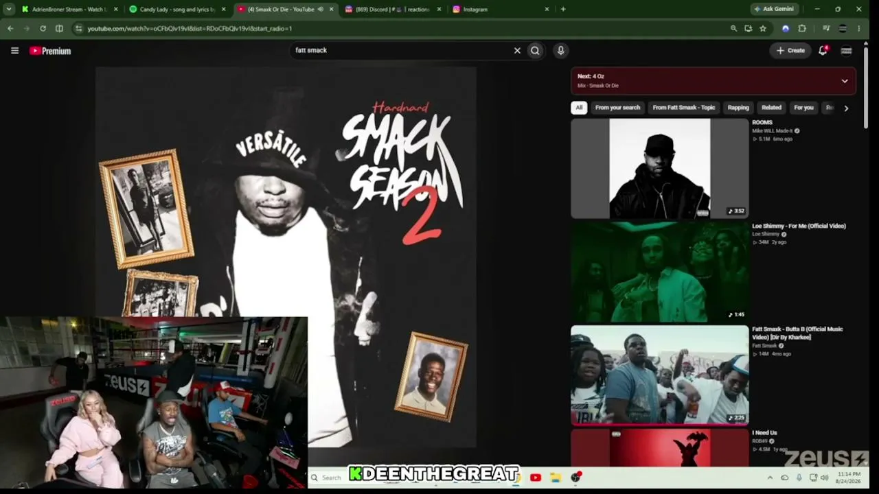Click the YouTube page vertical scrollbar
879x494 pixels.
pyautogui.click(x=867, y=89)
